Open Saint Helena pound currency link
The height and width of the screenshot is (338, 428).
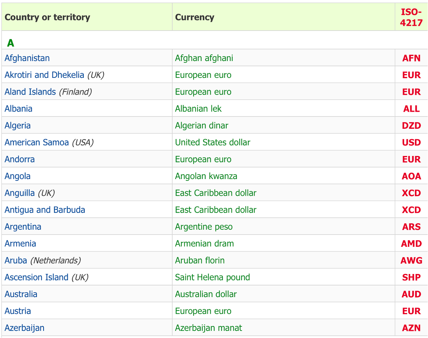(x=213, y=277)
